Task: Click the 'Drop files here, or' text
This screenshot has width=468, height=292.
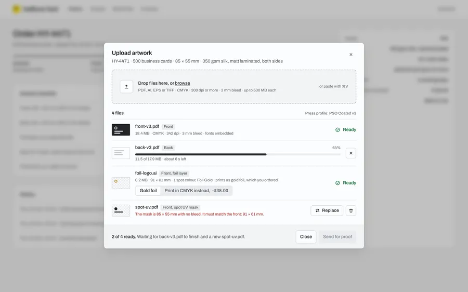Action: point(156,83)
